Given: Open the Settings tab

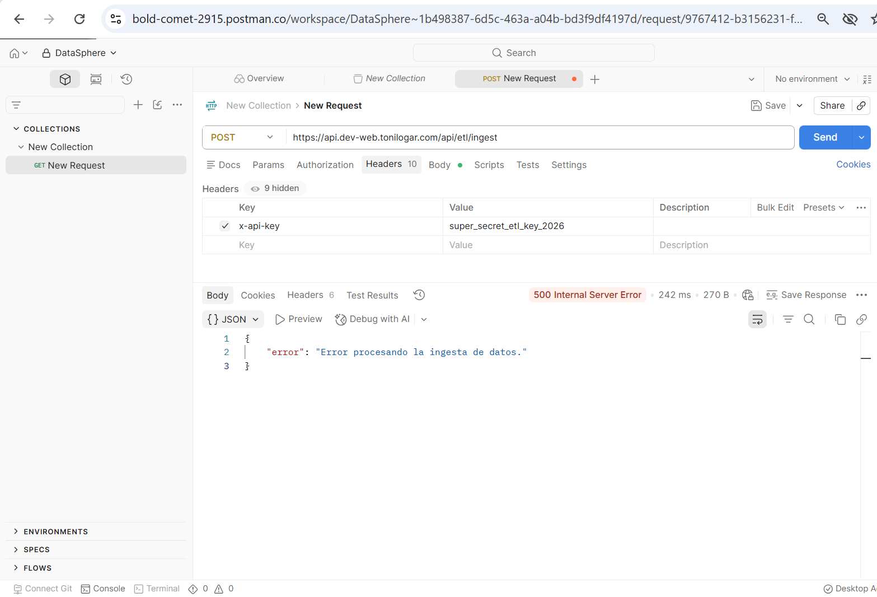Looking at the screenshot, I should [569, 165].
